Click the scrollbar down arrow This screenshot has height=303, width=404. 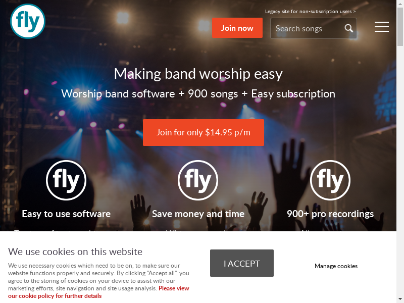point(400,299)
